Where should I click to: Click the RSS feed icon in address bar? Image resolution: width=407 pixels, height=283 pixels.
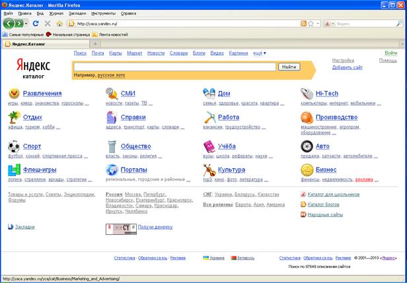[303, 23]
